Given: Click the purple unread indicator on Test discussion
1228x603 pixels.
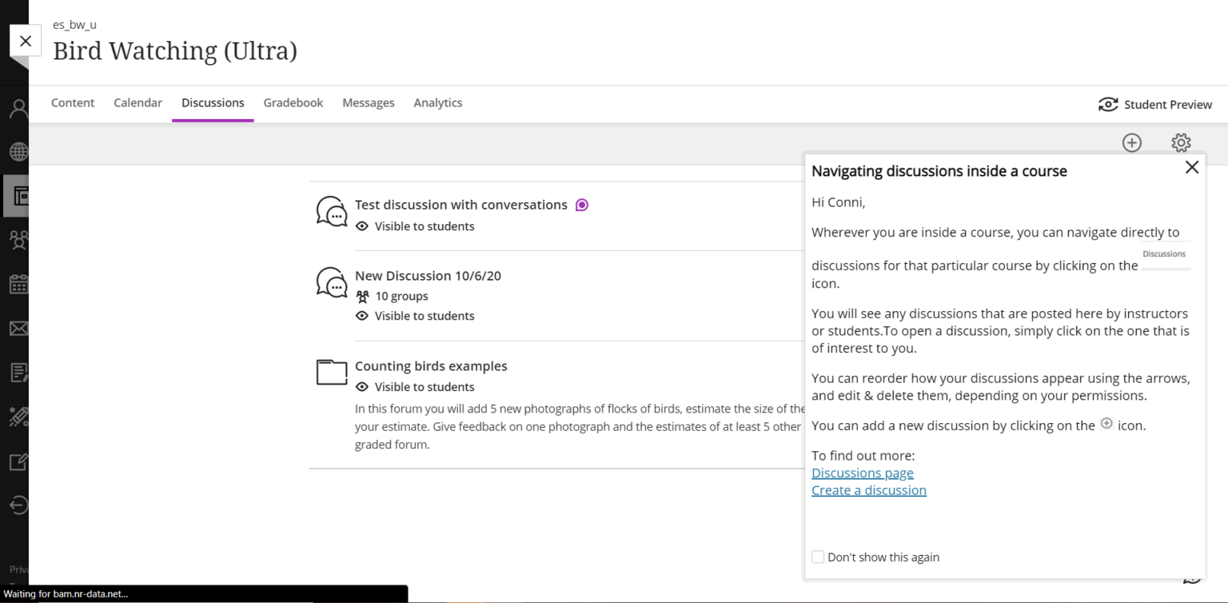Looking at the screenshot, I should pos(581,205).
